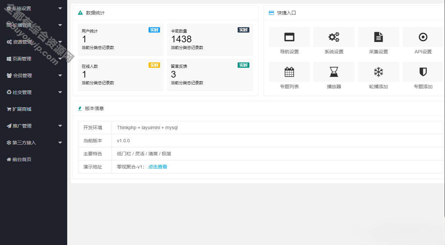Open the 轮播添加 snowflake icon shortcut
Screen dimensions: 445x245
(378, 72)
